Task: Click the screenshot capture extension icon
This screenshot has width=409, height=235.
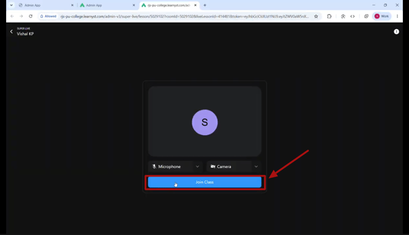Action: click(x=343, y=16)
